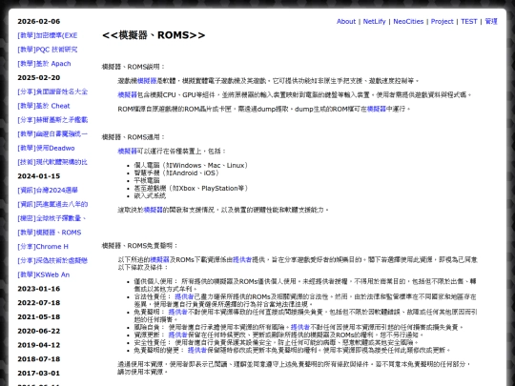The width and height of the screenshot is (515, 386).
Task: Open the [機密] sidebar article link
Action: tap(51, 218)
